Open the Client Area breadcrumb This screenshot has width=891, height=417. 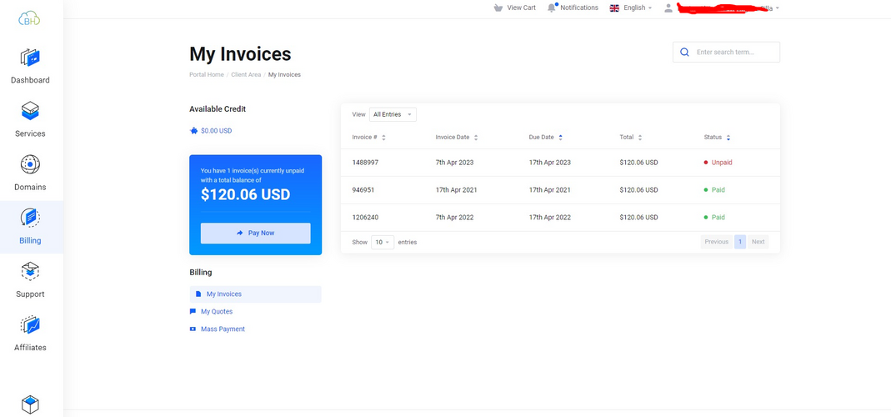(246, 74)
